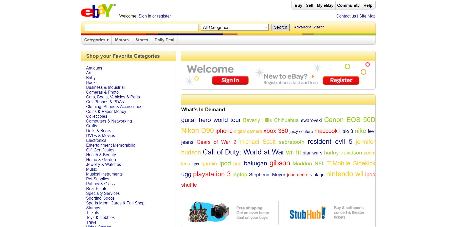Open the Contact us link
This screenshot has width=458, height=227.
point(346,16)
